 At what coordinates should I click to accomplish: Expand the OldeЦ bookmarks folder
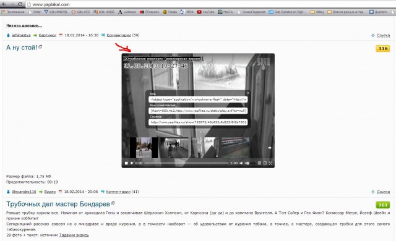[x=317, y=12]
